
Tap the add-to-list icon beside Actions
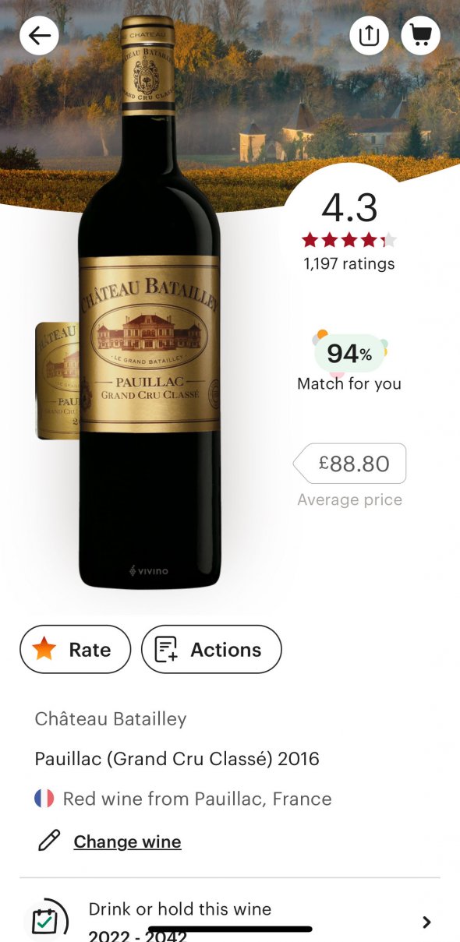[x=165, y=649]
